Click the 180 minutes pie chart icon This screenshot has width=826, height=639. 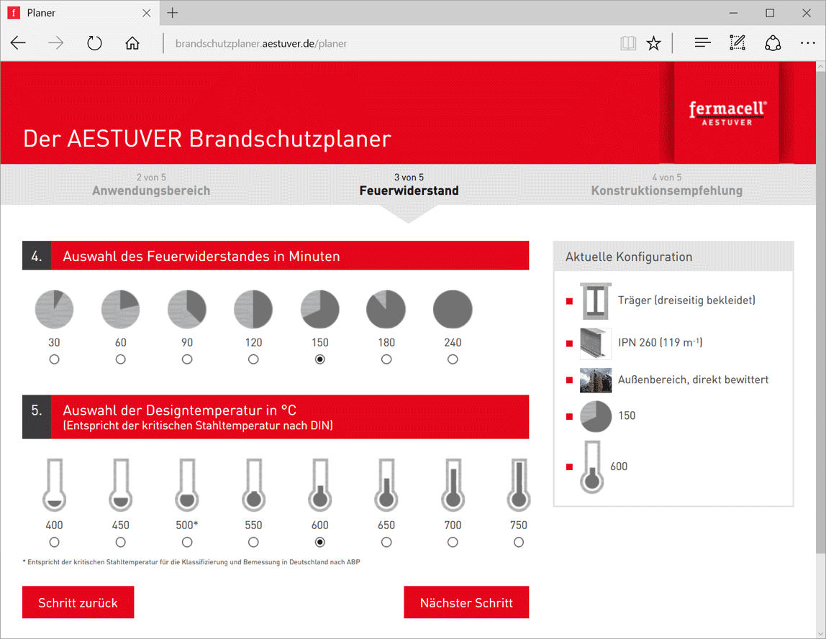(386, 309)
